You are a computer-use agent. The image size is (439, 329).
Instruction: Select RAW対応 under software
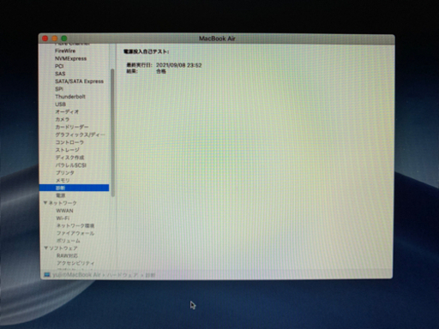point(67,255)
